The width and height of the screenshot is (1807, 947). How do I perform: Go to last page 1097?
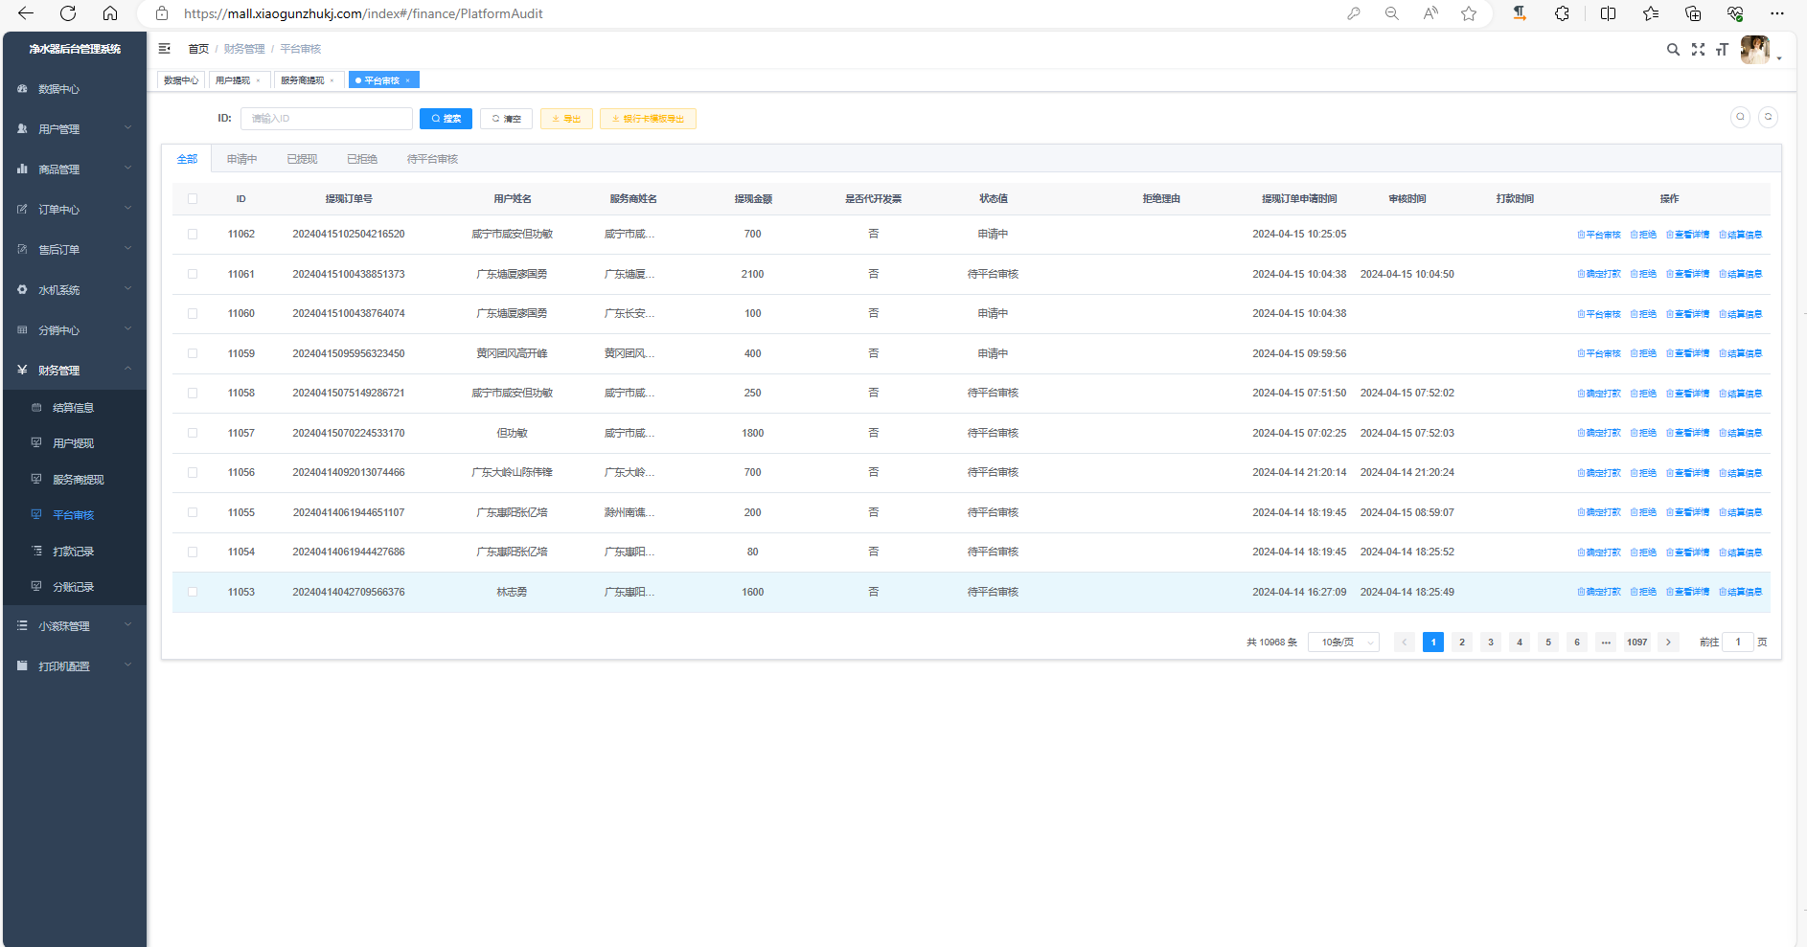pos(1637,643)
